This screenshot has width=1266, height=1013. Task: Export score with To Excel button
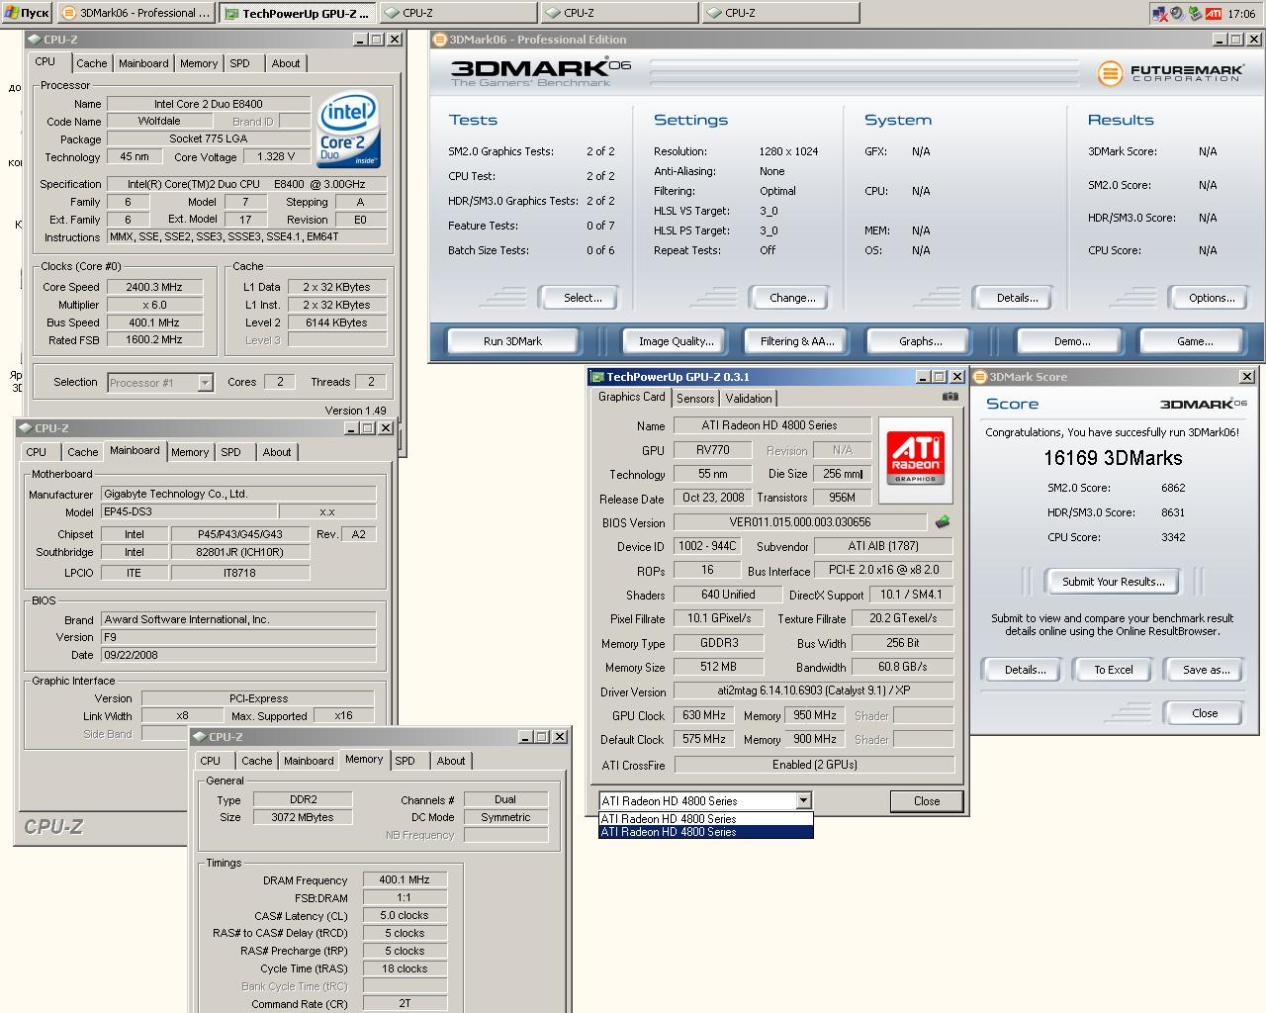pyautogui.click(x=1113, y=670)
